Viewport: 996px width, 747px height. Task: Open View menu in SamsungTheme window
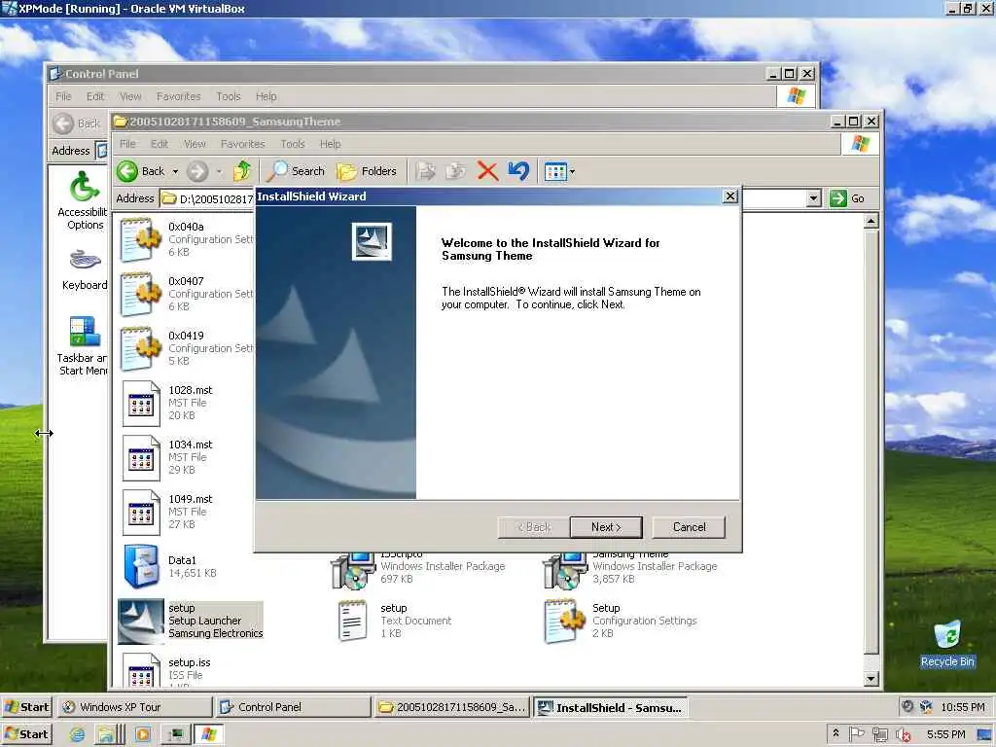tap(195, 144)
